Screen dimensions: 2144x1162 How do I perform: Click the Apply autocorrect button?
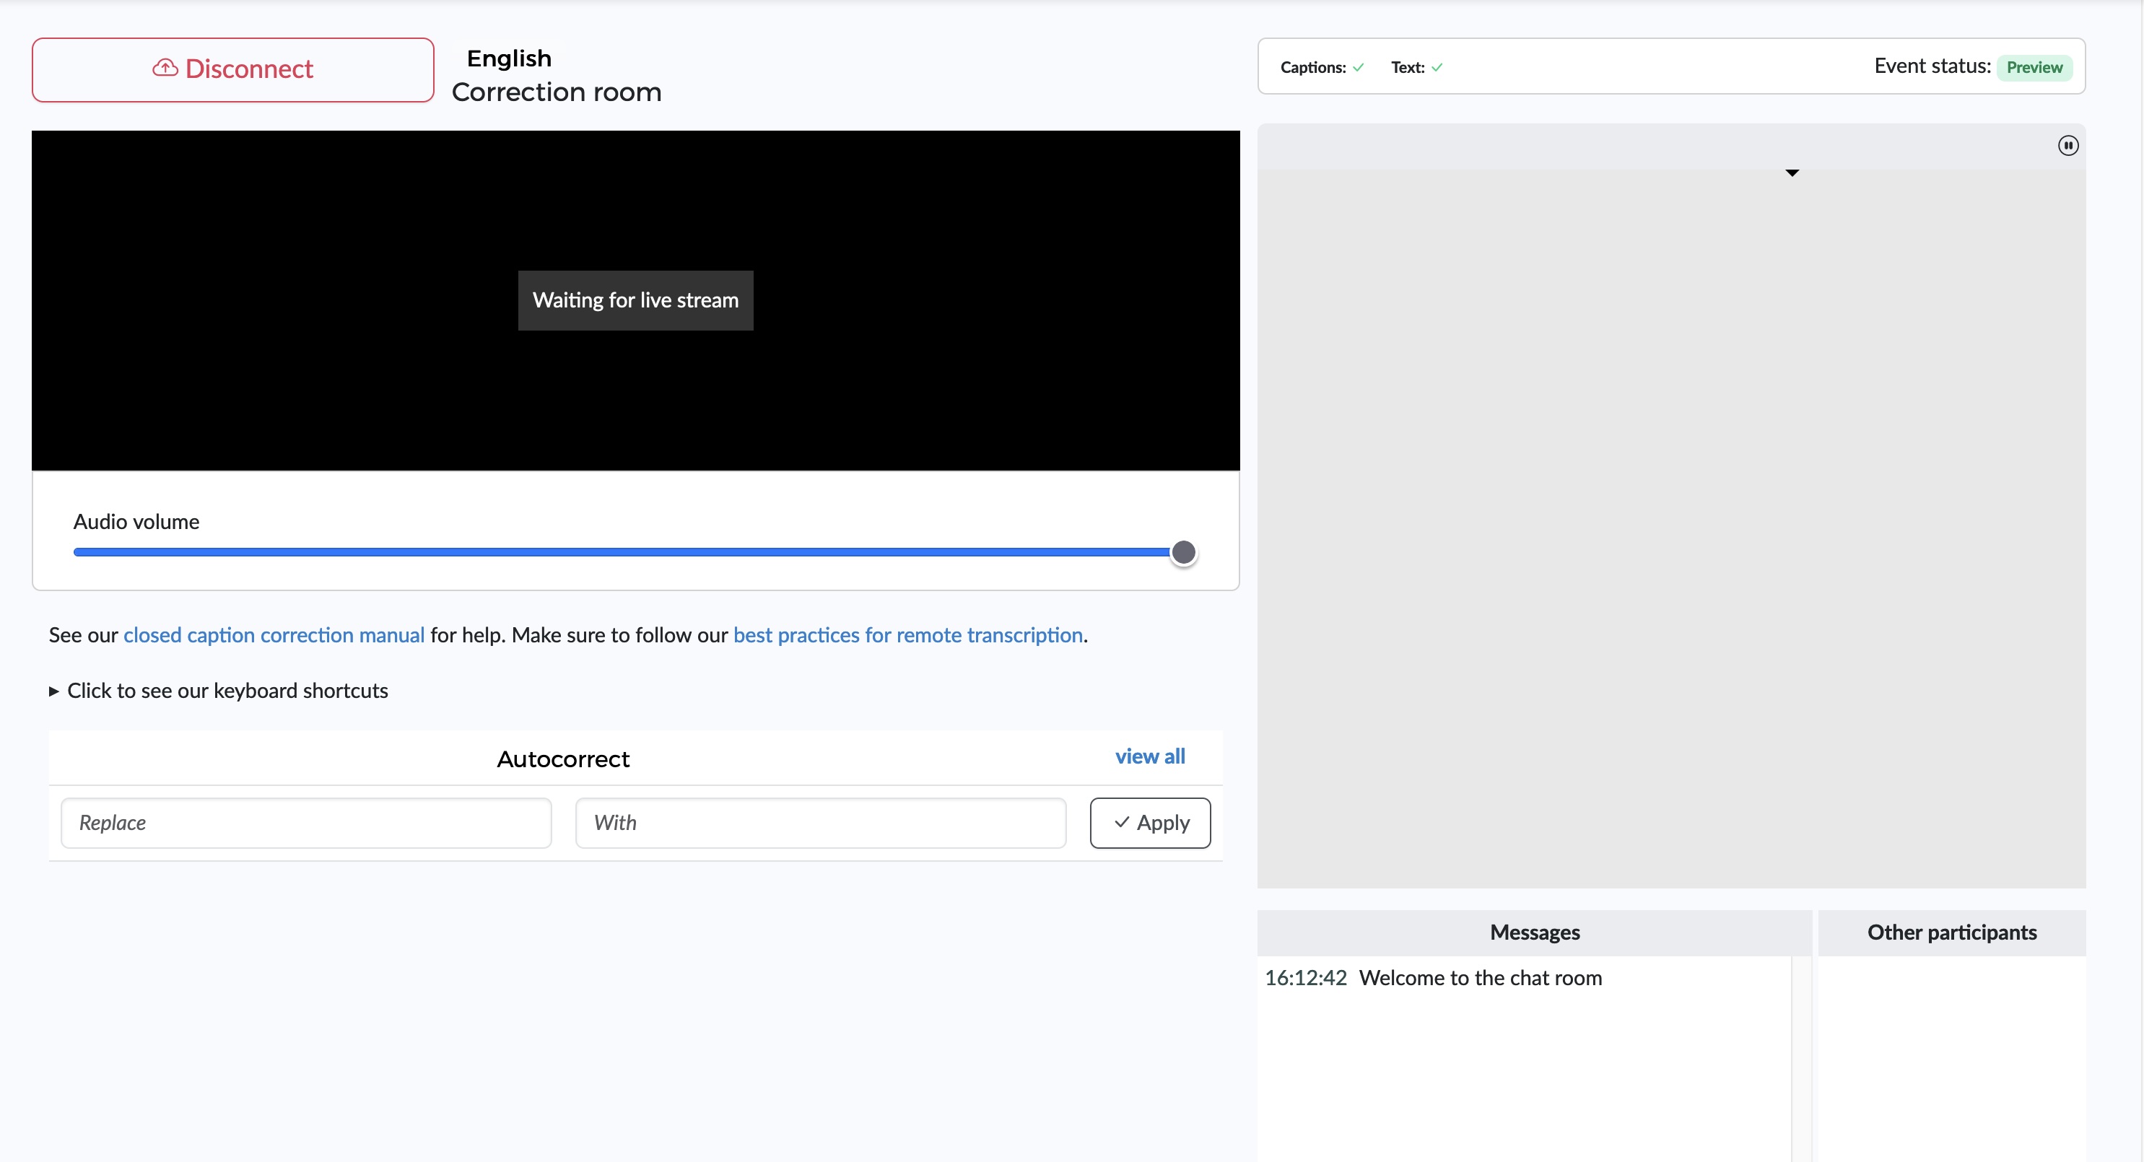1150,824
